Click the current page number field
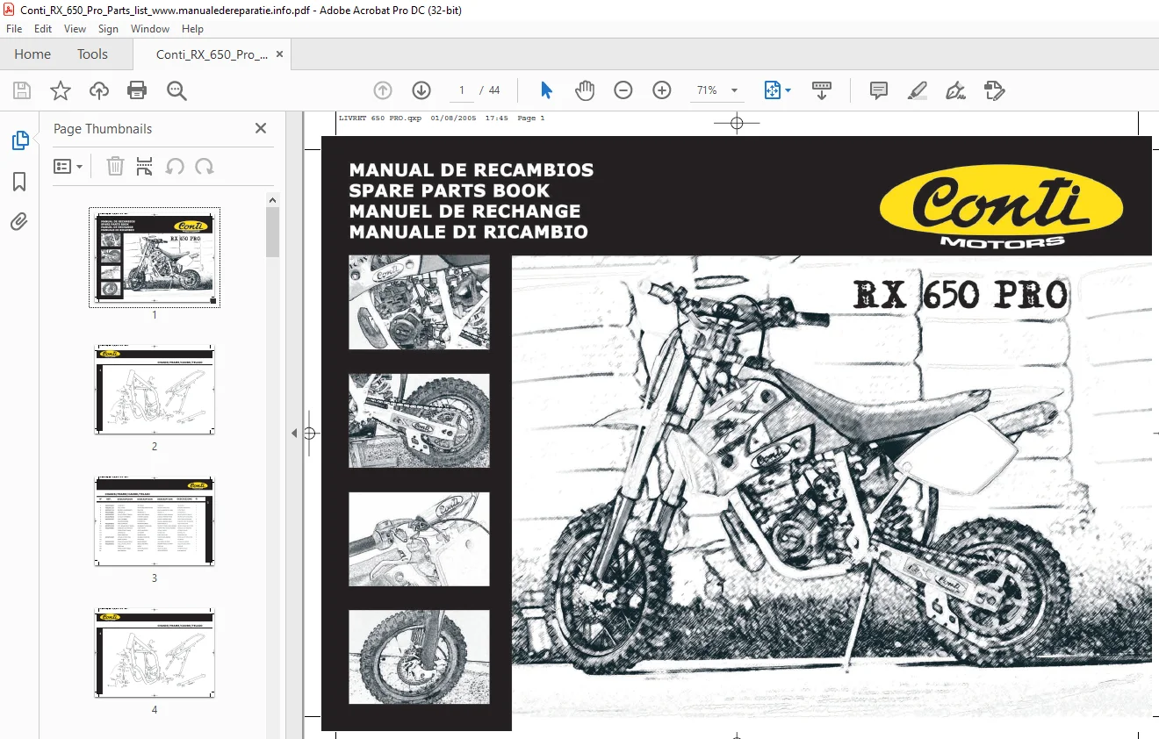The image size is (1159, 739). click(461, 90)
